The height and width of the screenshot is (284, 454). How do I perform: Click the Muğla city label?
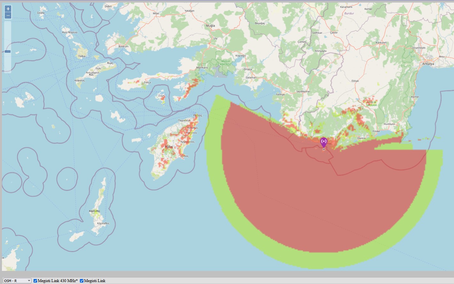210,26
